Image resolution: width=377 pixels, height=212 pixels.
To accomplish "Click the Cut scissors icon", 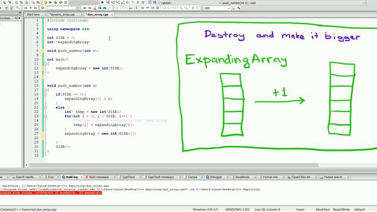I will (x=16, y=2).
